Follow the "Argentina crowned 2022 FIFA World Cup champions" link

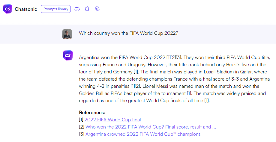(x=143, y=134)
